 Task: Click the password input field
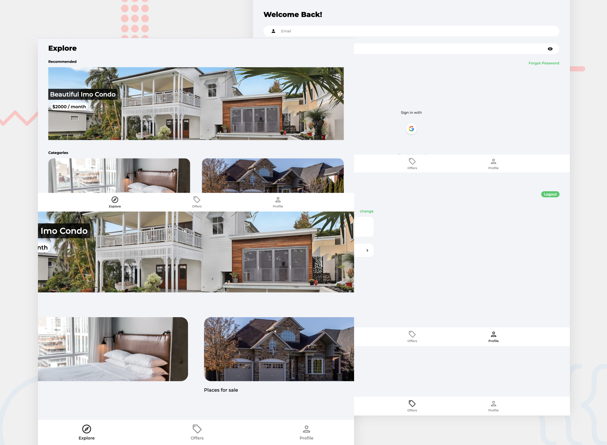pos(450,49)
